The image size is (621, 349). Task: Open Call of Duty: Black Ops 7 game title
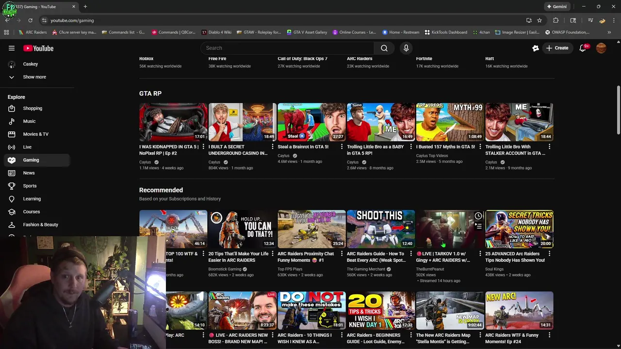pos(302,59)
